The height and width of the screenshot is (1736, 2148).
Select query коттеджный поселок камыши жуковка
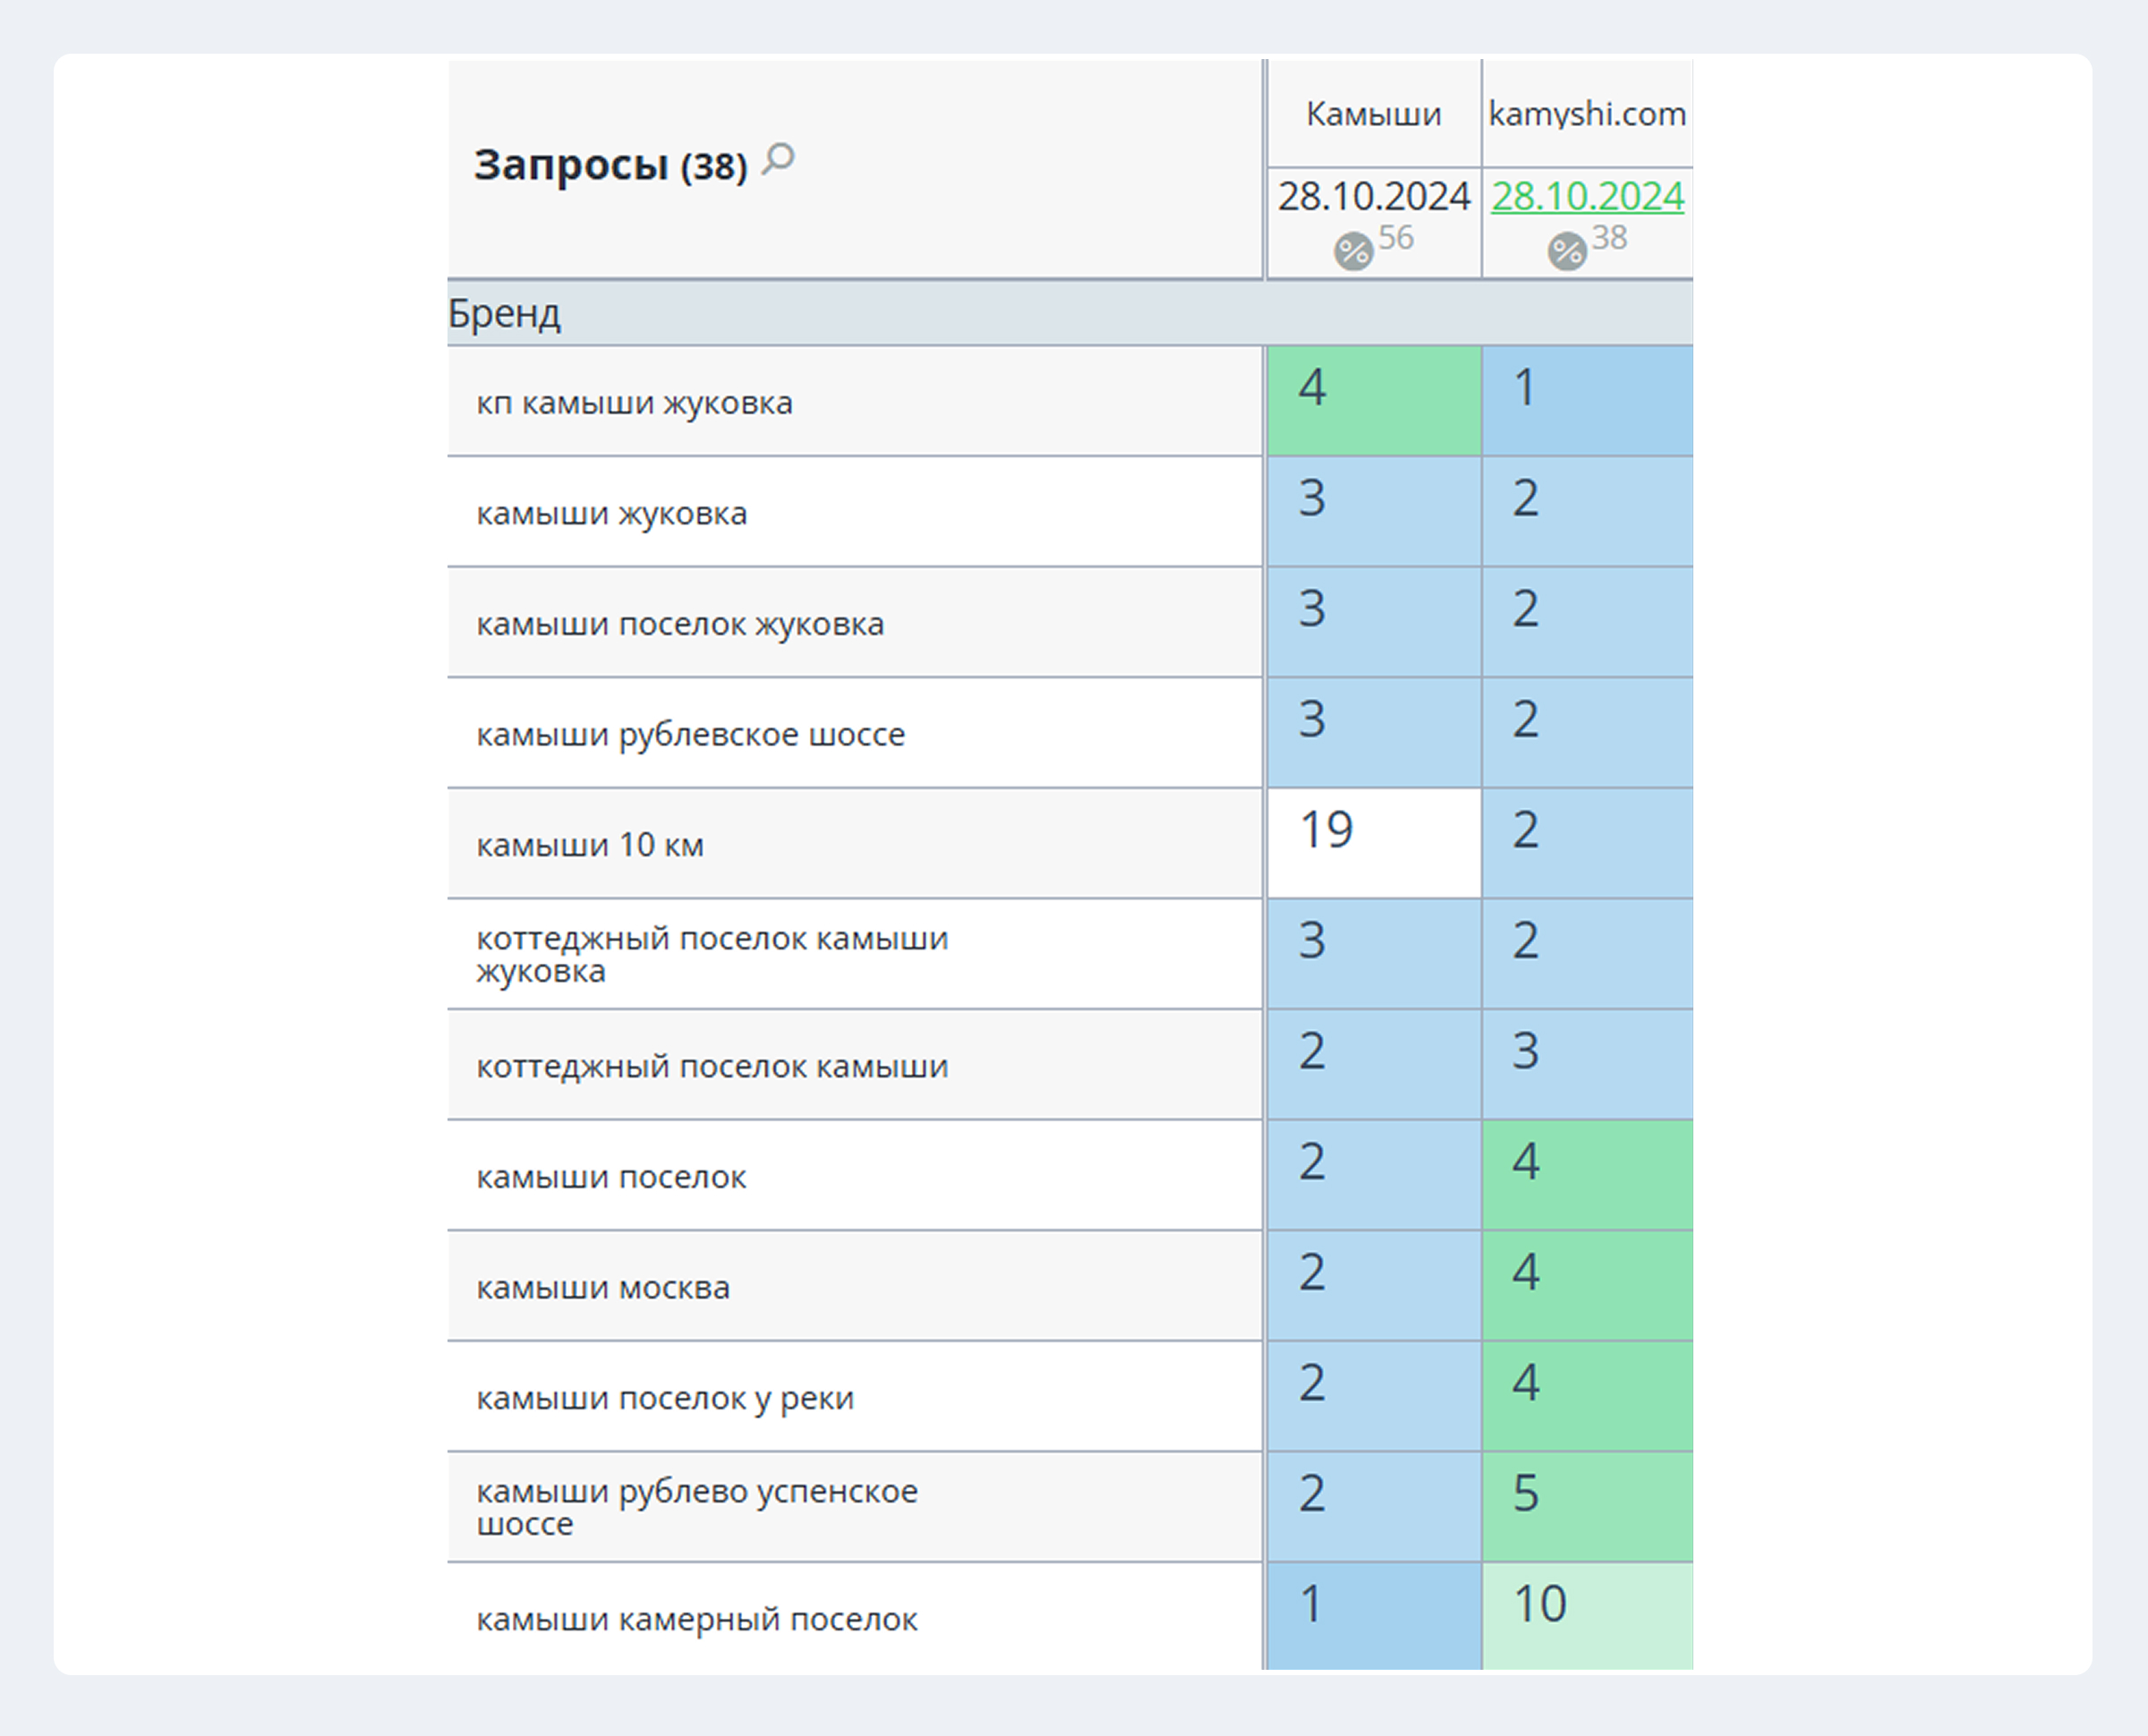click(x=712, y=955)
